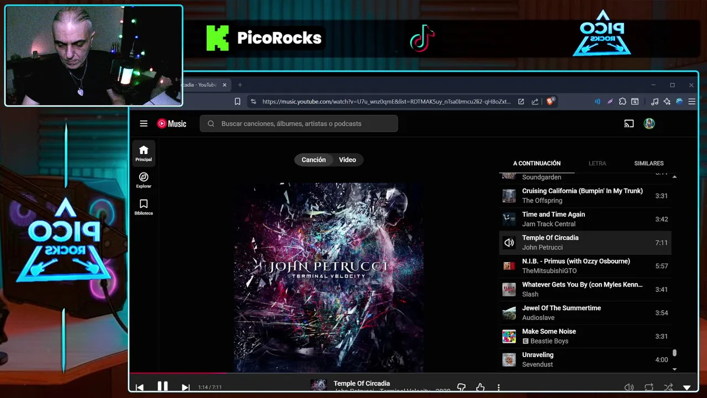
Task: Click the bookmark icon left of address bar
Action: [x=238, y=102]
